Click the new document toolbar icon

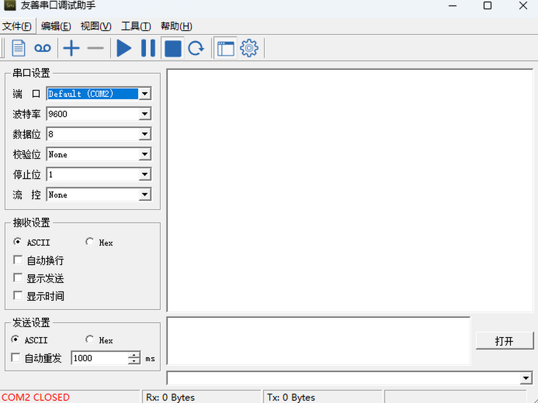click(18, 48)
